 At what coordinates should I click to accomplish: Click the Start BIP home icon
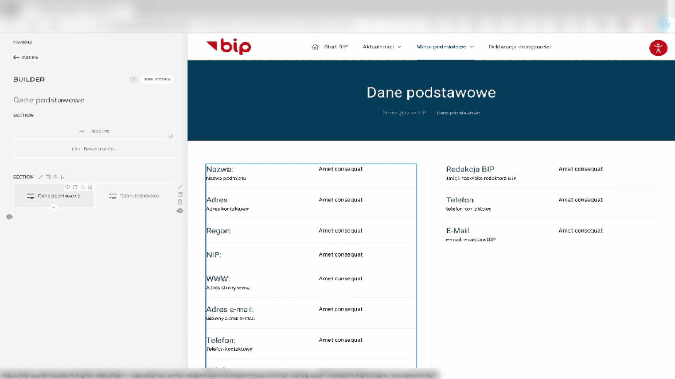315,47
